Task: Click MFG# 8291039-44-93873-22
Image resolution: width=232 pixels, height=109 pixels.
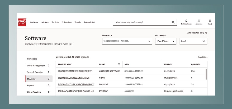Action: click(x=134, y=71)
